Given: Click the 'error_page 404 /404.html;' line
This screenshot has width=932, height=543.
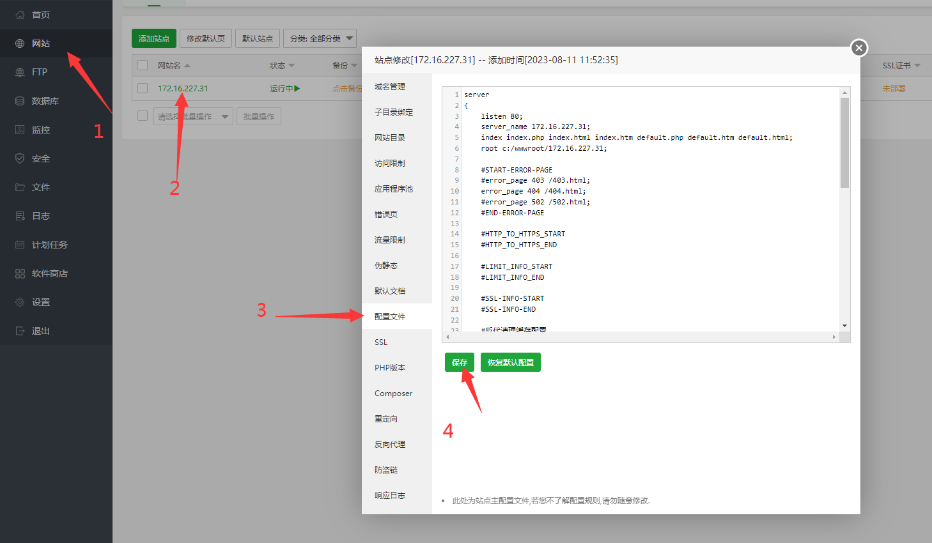Looking at the screenshot, I should (533, 191).
